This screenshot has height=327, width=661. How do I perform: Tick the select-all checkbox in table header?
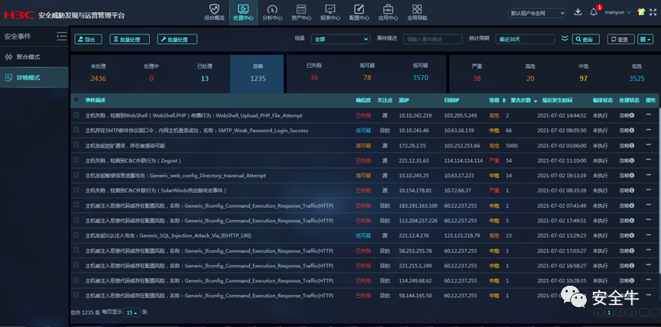(x=76, y=100)
